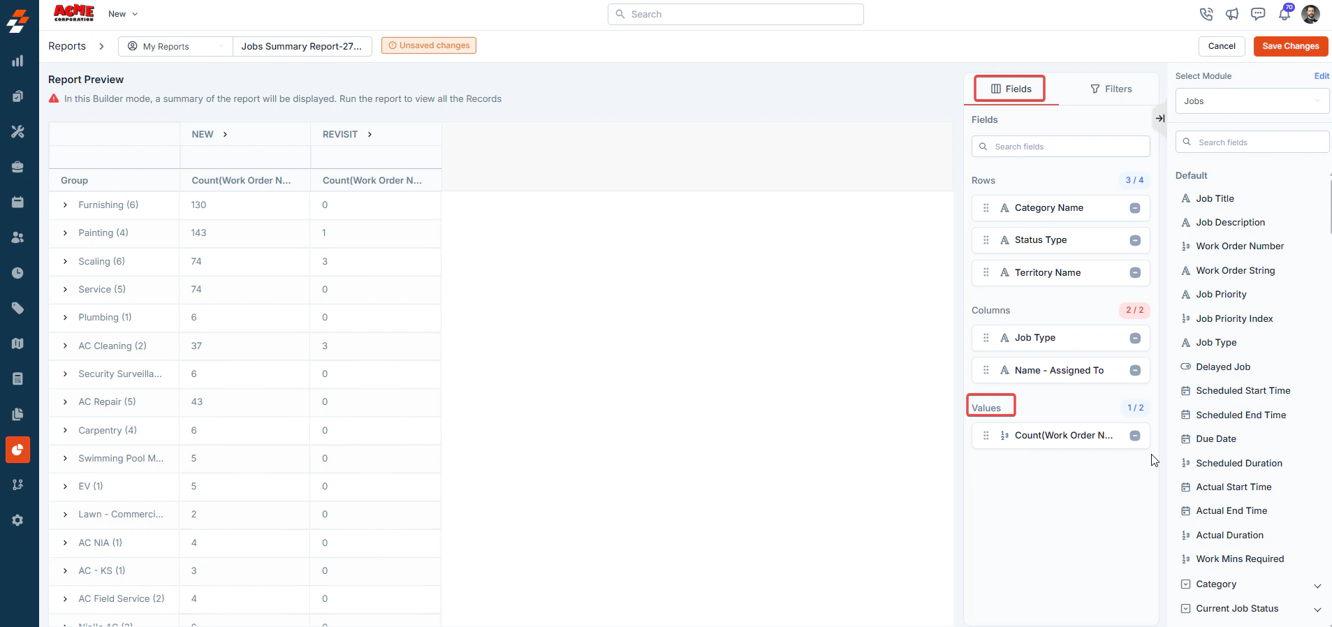Open the map icon in sidebar

pos(18,344)
